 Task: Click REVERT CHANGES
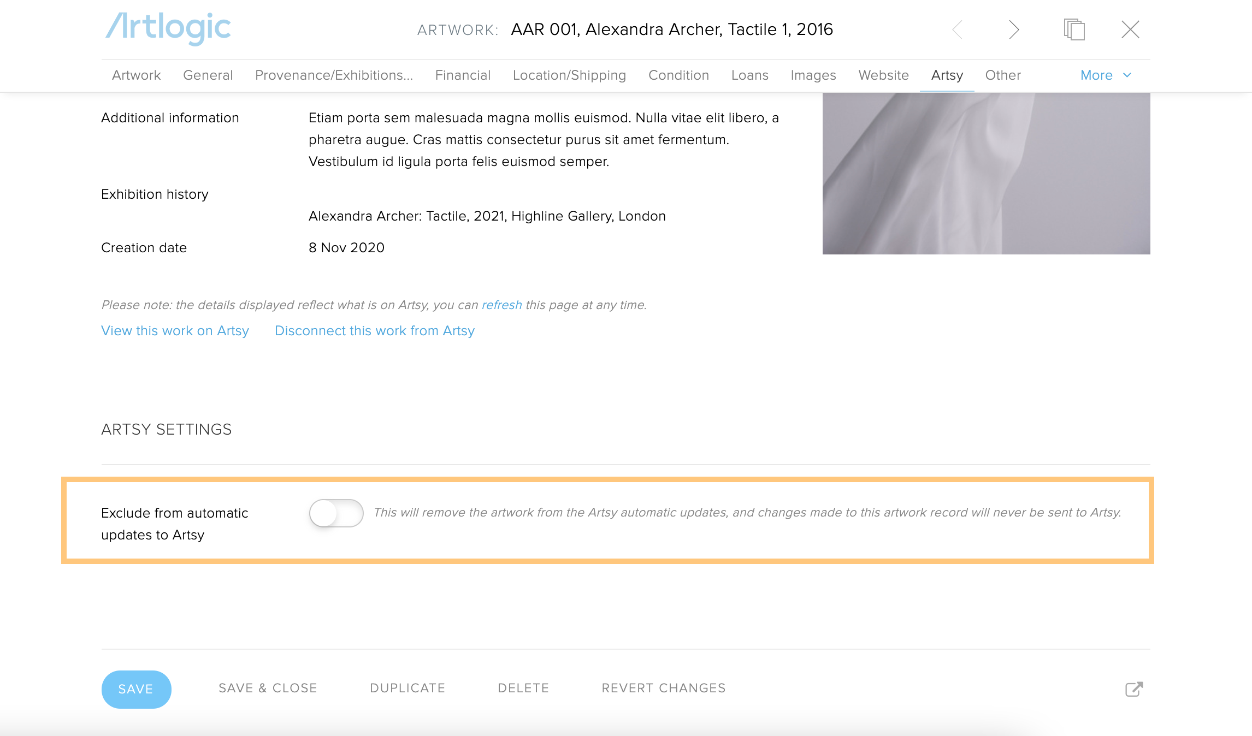(x=664, y=688)
